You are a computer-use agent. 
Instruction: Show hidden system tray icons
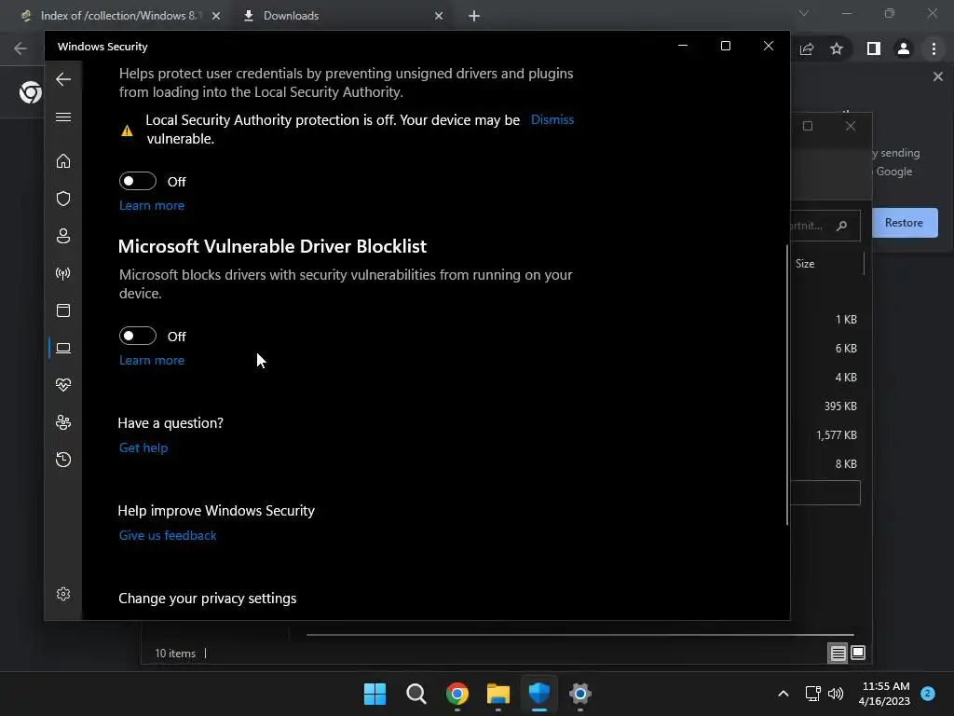784,694
